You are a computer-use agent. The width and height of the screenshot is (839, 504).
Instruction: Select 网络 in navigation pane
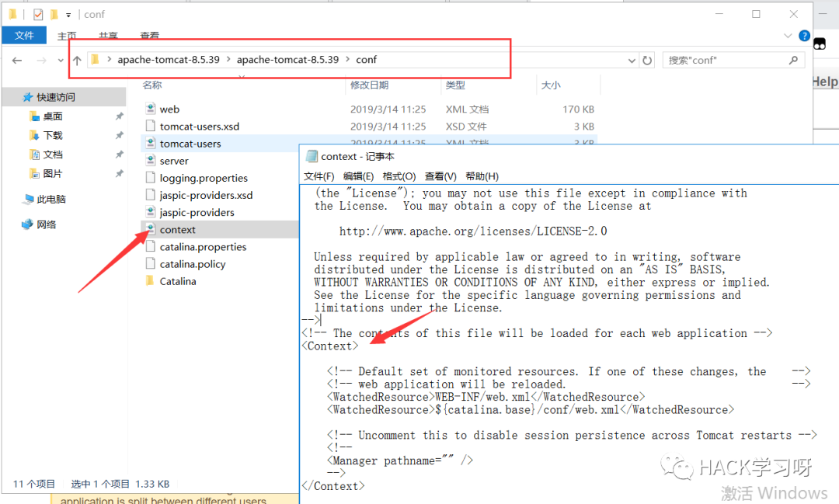coord(46,224)
